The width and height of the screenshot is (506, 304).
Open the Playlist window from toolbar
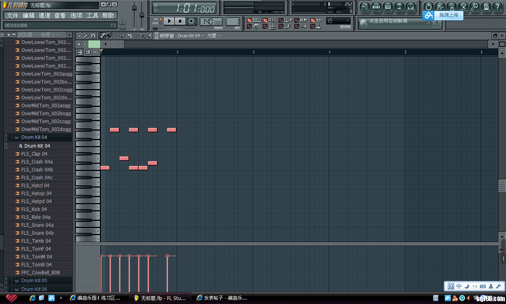pyautogui.click(x=365, y=7)
